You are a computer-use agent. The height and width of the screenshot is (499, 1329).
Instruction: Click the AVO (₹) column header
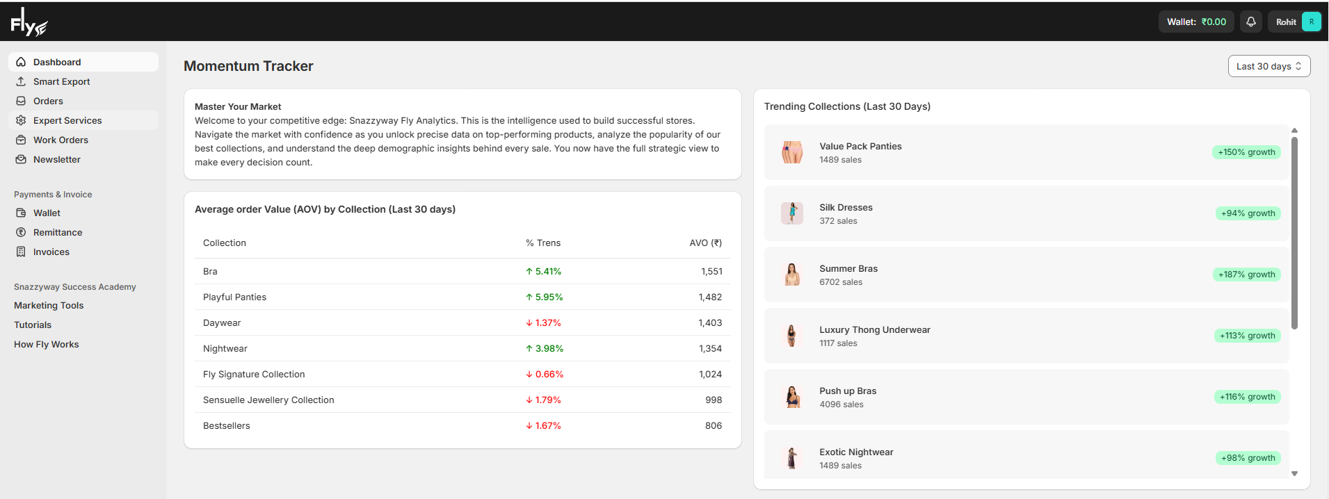click(706, 243)
